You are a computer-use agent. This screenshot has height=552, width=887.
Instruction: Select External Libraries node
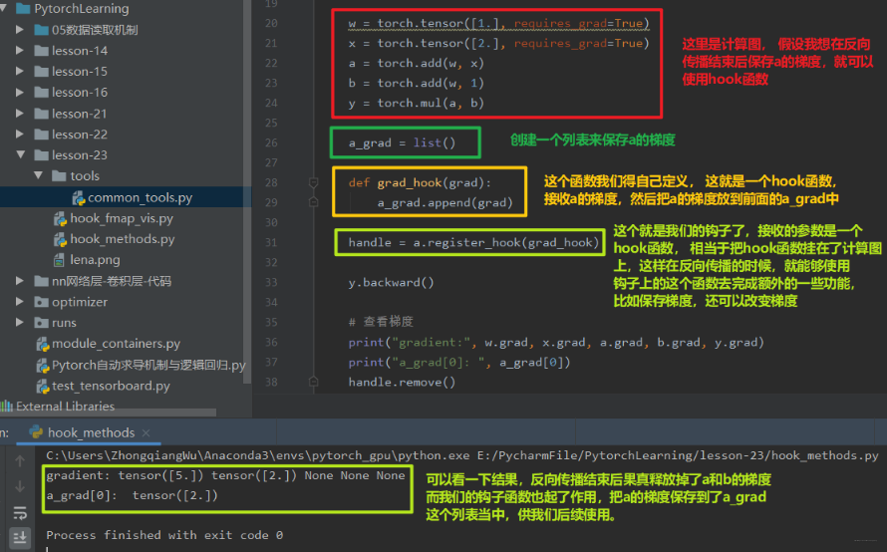point(65,407)
